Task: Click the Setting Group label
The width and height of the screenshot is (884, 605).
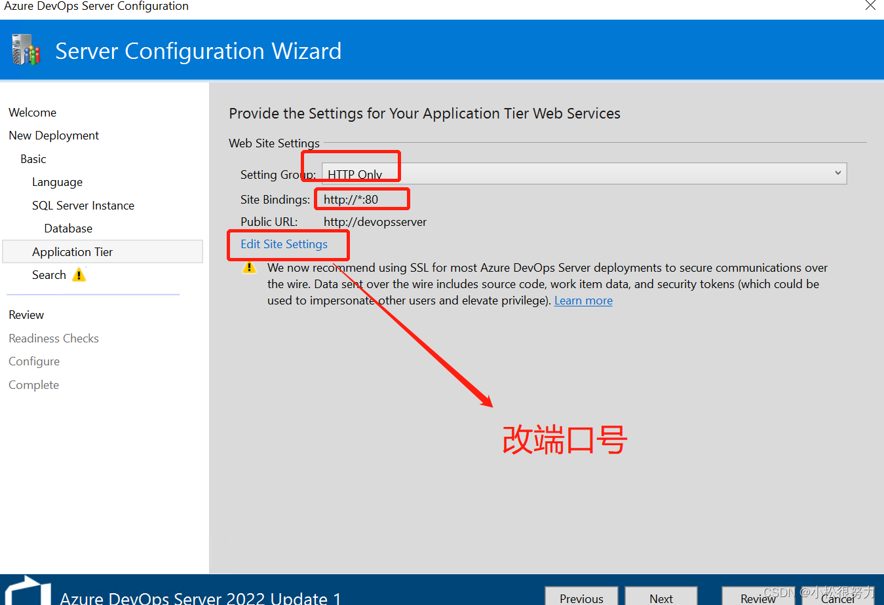Action: pos(278,175)
